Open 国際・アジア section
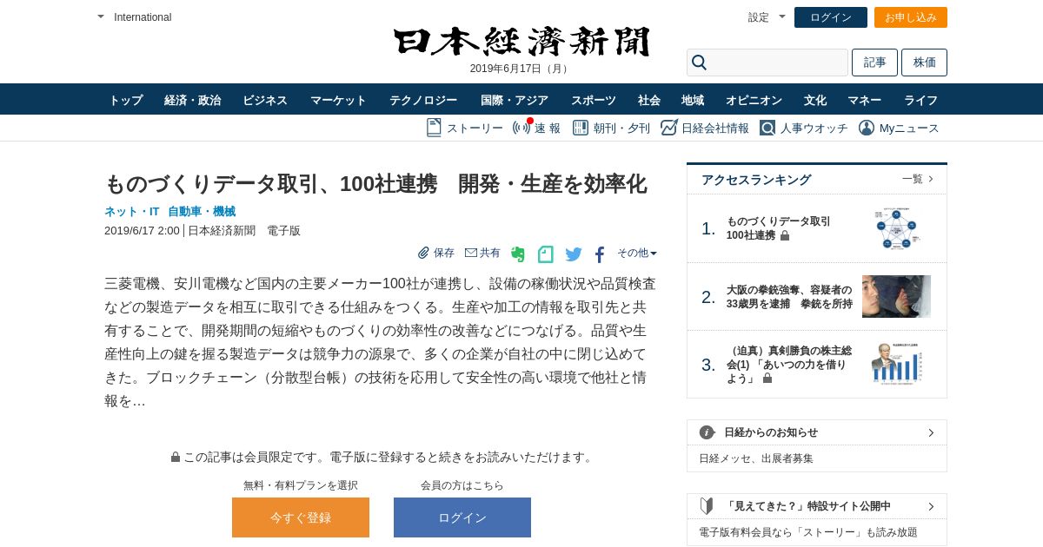The image size is (1043, 547). tap(515, 100)
